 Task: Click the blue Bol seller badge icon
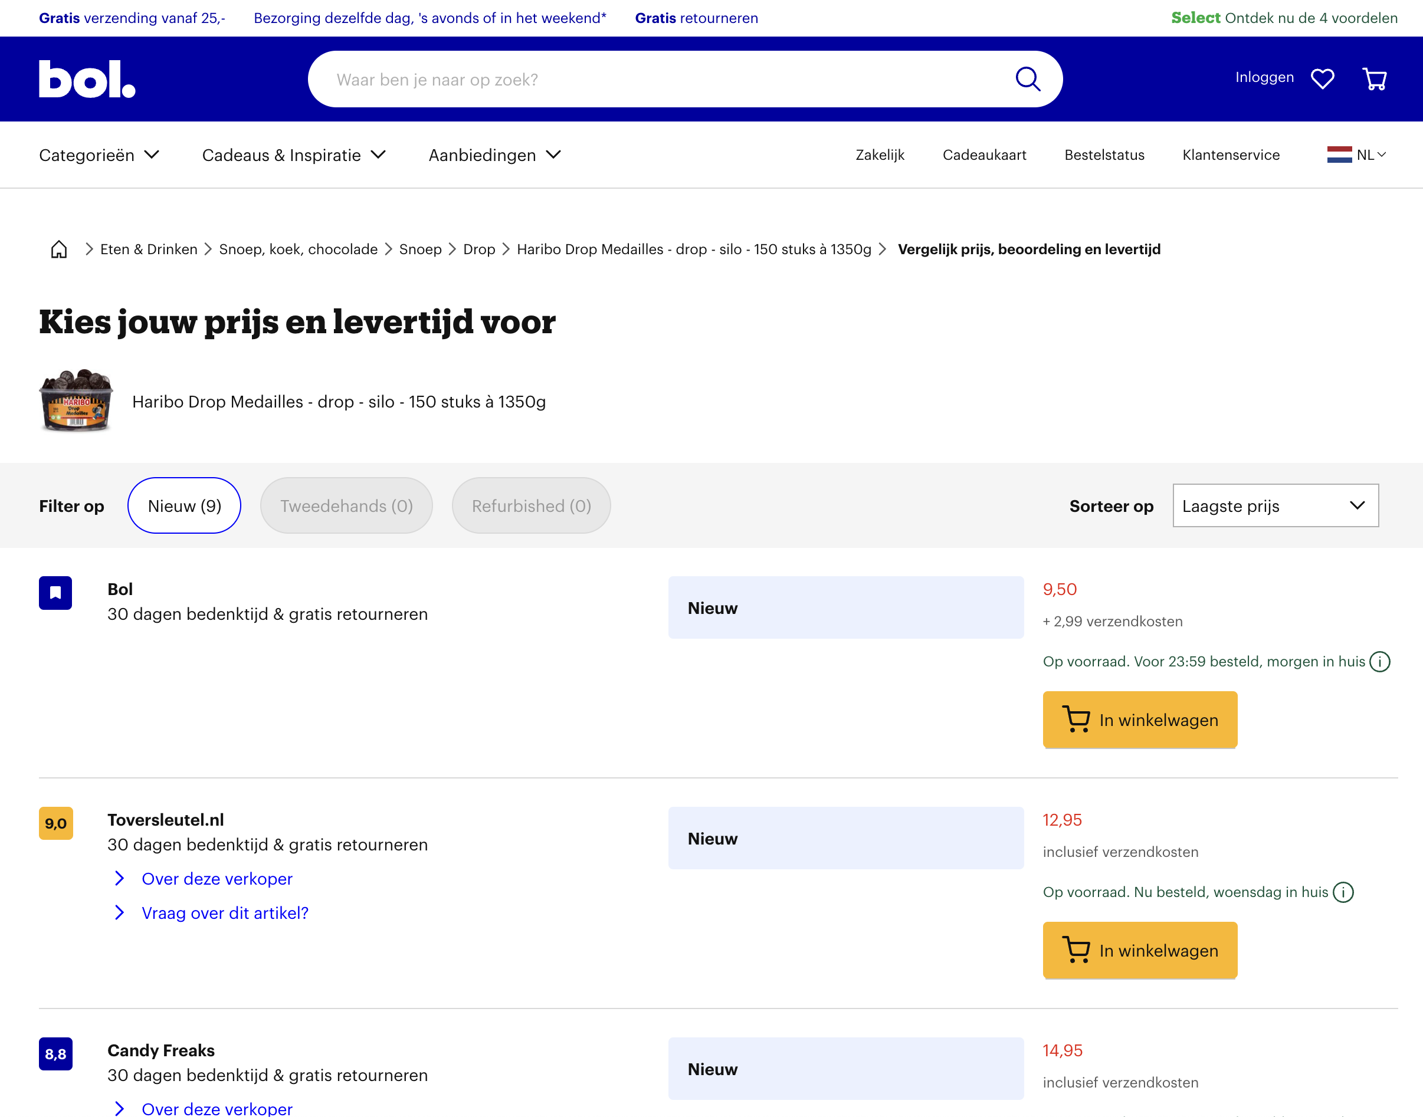pos(55,593)
